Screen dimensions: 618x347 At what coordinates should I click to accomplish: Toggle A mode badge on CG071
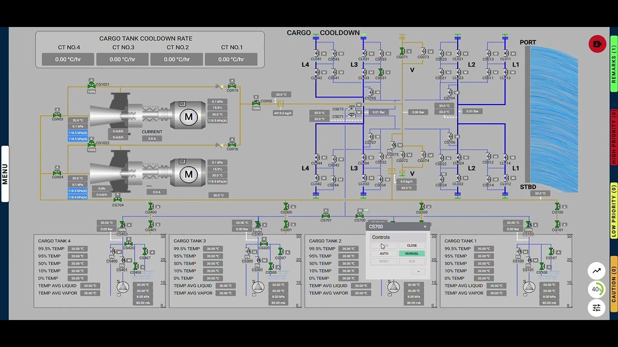coord(409,51)
